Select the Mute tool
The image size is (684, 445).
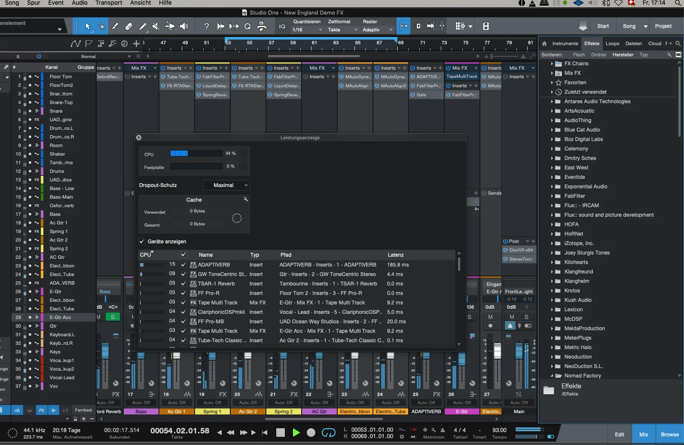tap(156, 26)
